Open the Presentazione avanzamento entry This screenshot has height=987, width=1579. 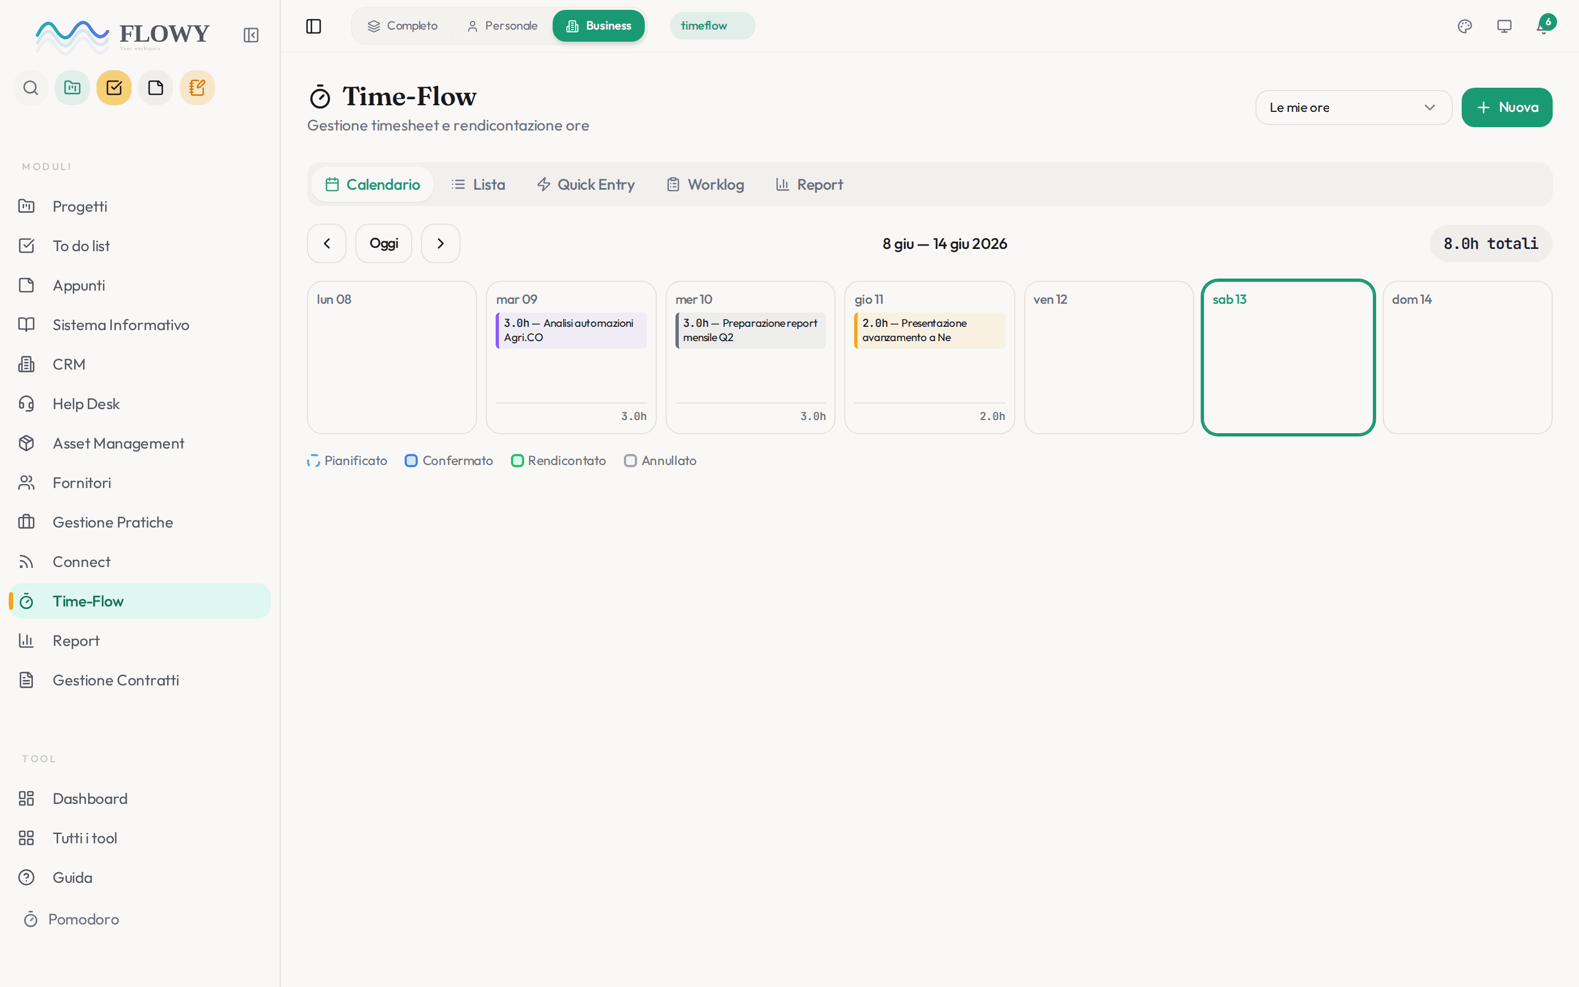tap(930, 330)
